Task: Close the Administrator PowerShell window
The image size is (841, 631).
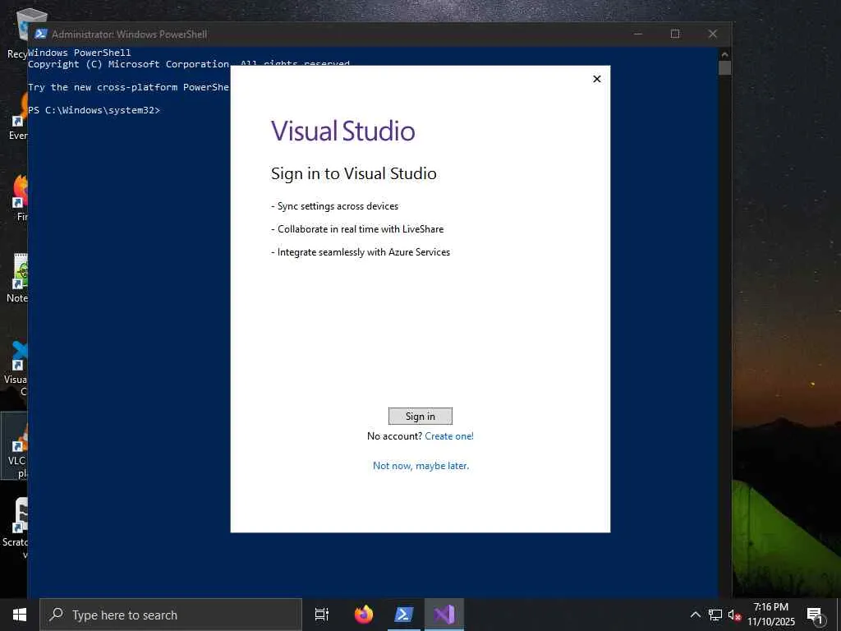Action: point(712,34)
